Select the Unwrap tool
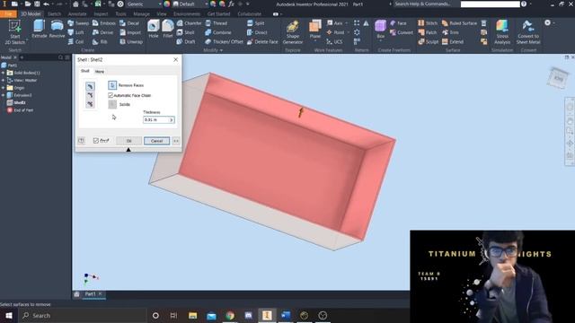The height and width of the screenshot is (323, 575). point(131,42)
